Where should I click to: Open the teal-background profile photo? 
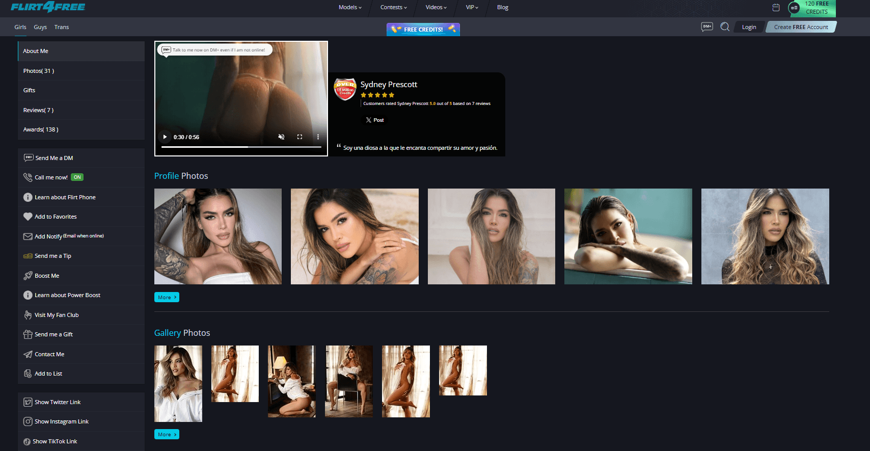pyautogui.click(x=628, y=236)
